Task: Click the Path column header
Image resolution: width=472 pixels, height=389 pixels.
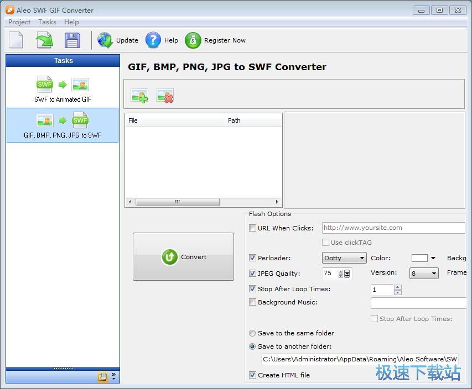Action: tap(253, 120)
